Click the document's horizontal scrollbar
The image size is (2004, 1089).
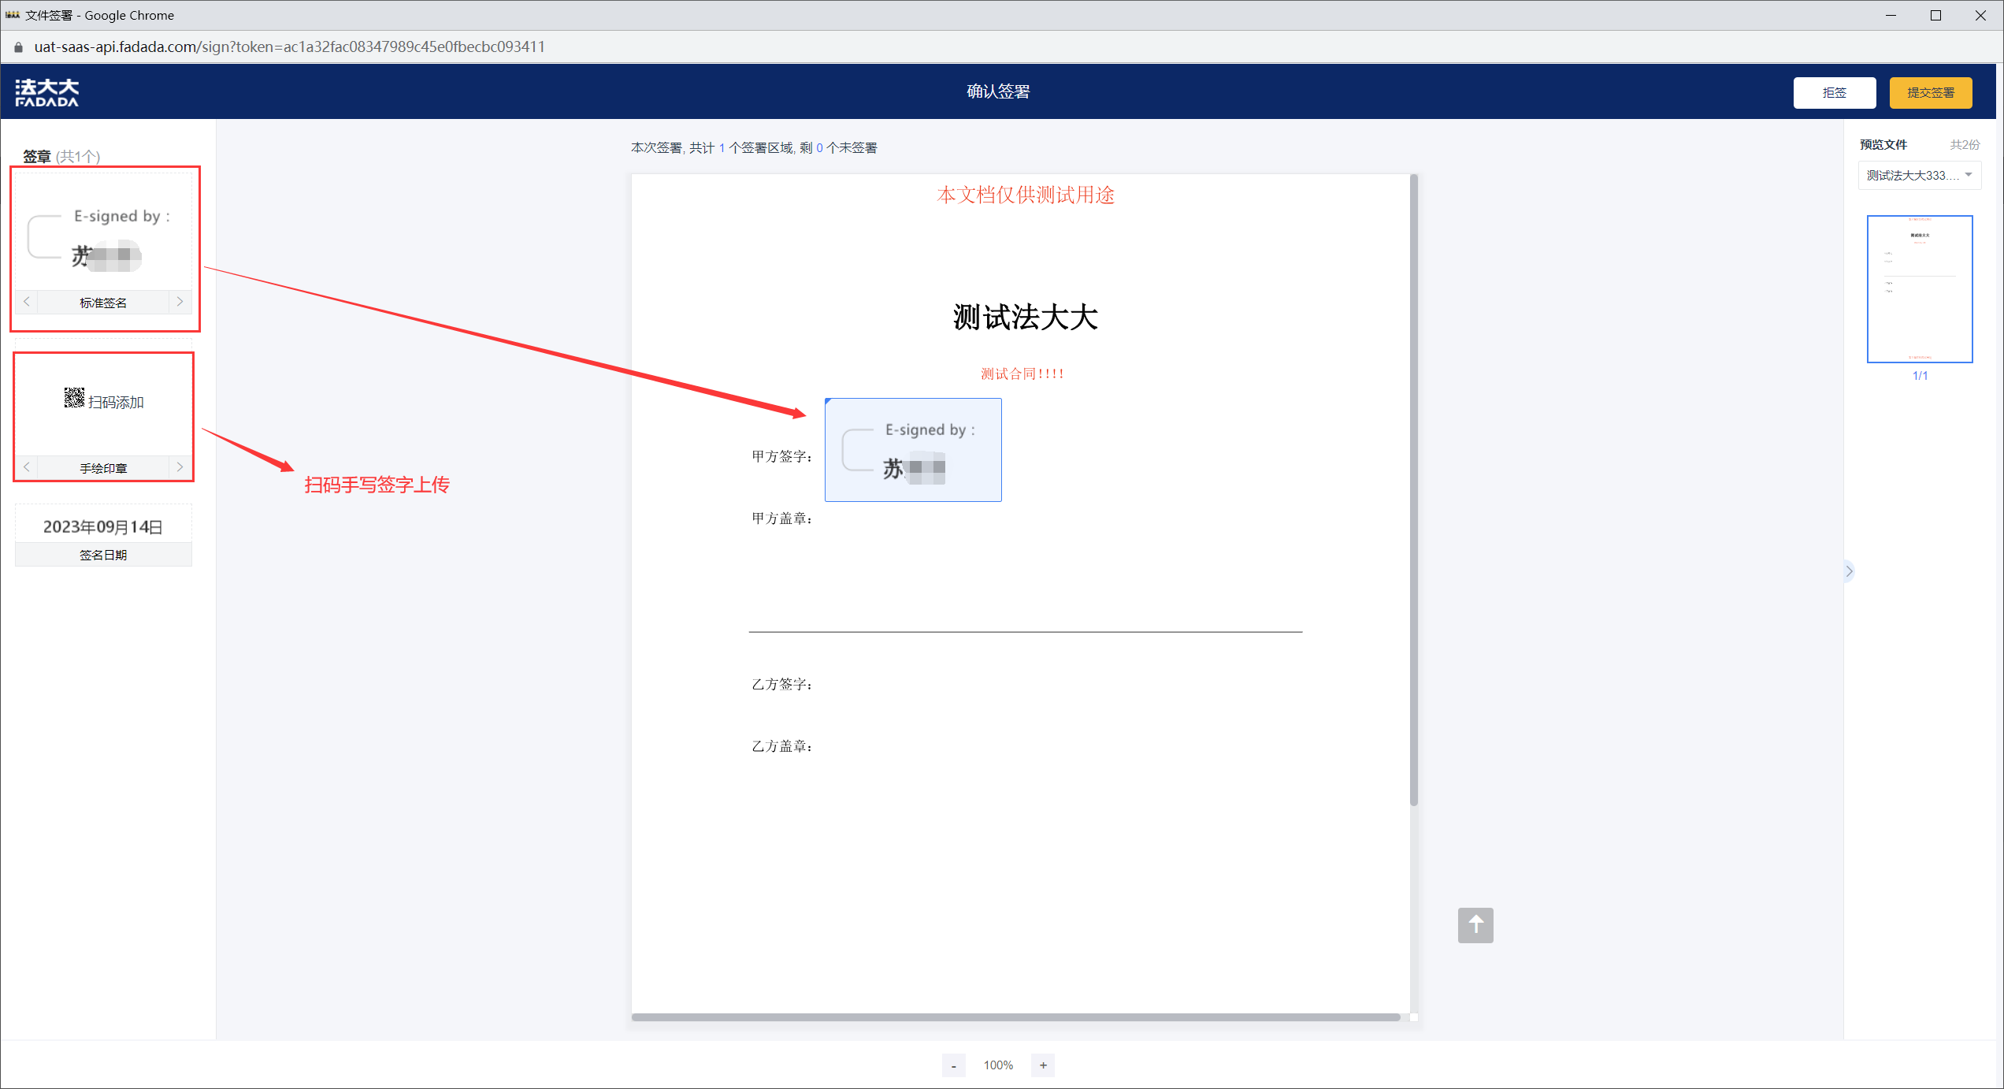click(x=1015, y=1017)
